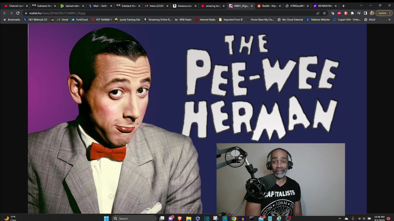Open File Explorer from the taskbar
The height and width of the screenshot is (221, 394).
pyautogui.click(x=189, y=219)
